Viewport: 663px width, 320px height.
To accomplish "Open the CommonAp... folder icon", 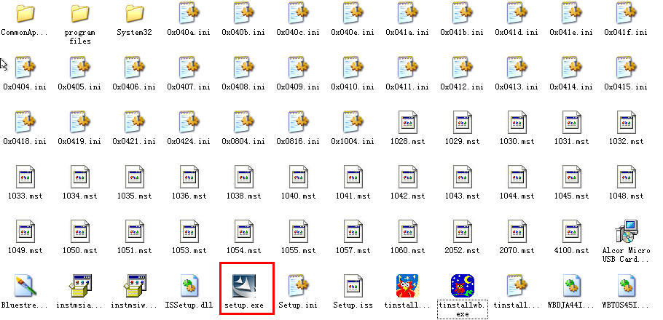I will coord(25,14).
